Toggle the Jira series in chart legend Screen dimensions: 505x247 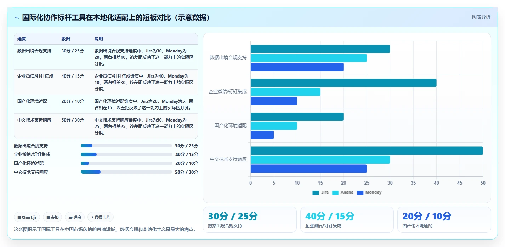tap(320, 192)
